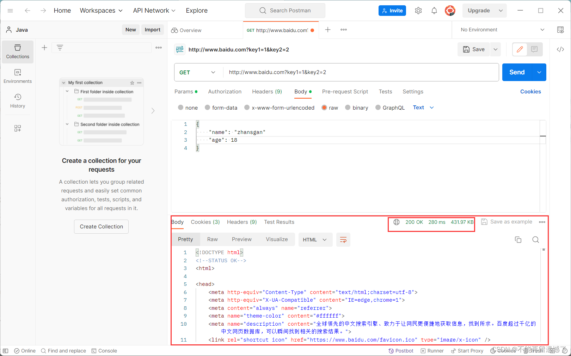The height and width of the screenshot is (356, 571).
Task: View network information globe icon
Action: pyautogui.click(x=397, y=222)
